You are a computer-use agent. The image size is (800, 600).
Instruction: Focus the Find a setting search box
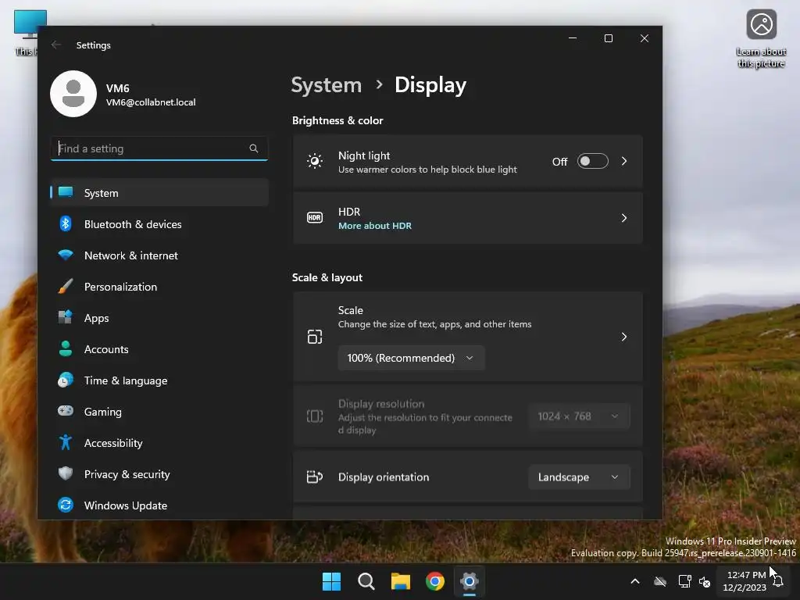[x=159, y=148]
